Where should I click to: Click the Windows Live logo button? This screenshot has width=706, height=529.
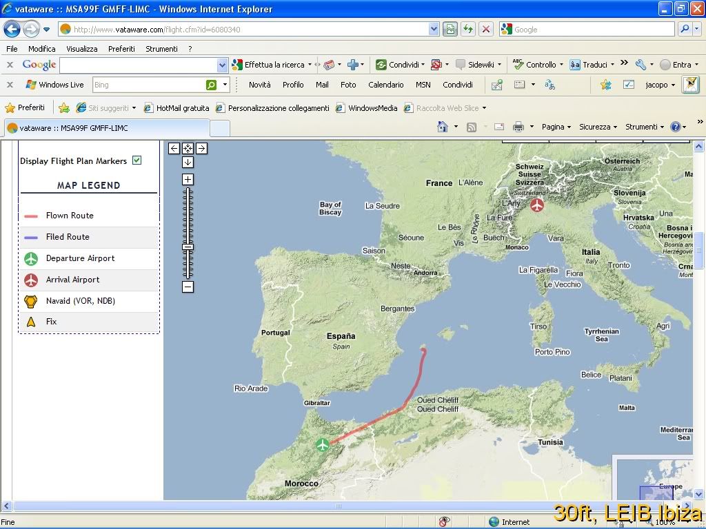[x=54, y=85]
